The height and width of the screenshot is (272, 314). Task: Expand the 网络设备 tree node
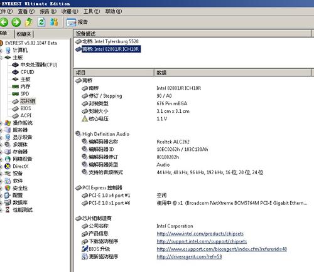tap(1, 159)
